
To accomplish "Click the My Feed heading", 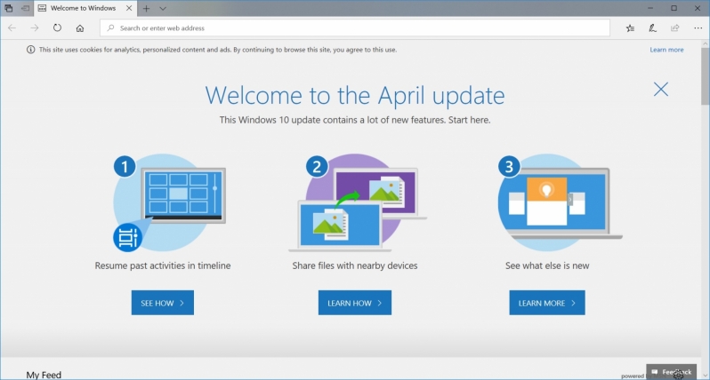I will 44,375.
